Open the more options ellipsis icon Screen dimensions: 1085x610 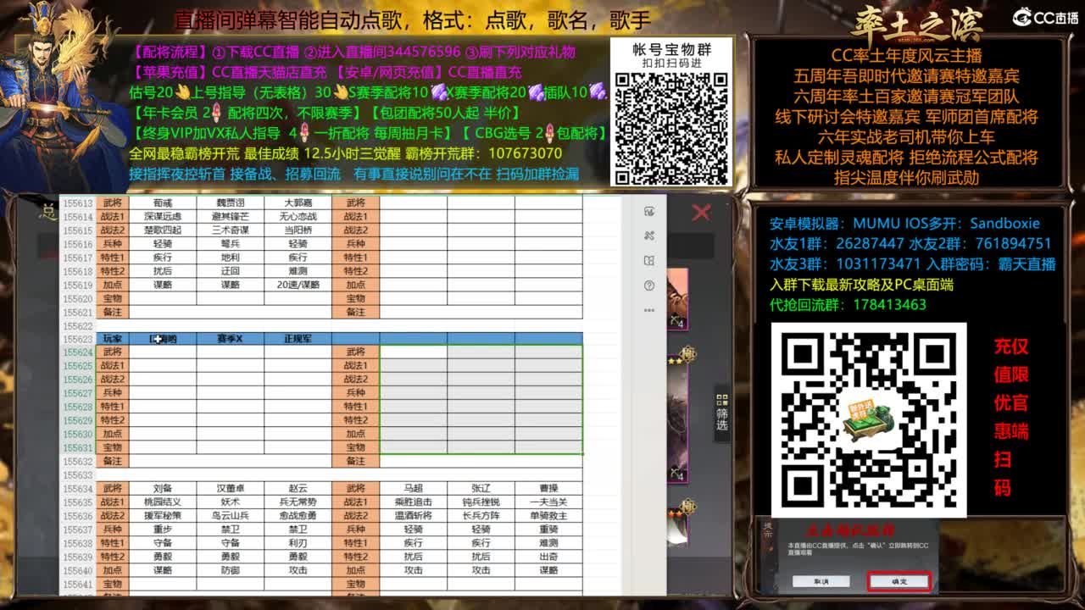coord(649,310)
